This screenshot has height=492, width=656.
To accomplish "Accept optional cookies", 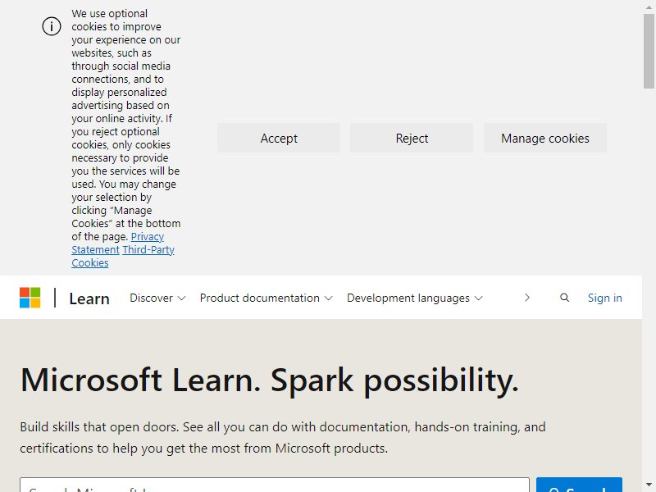I will click(279, 138).
